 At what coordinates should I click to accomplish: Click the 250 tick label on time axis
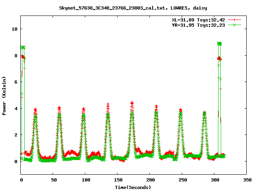pos(182,180)
